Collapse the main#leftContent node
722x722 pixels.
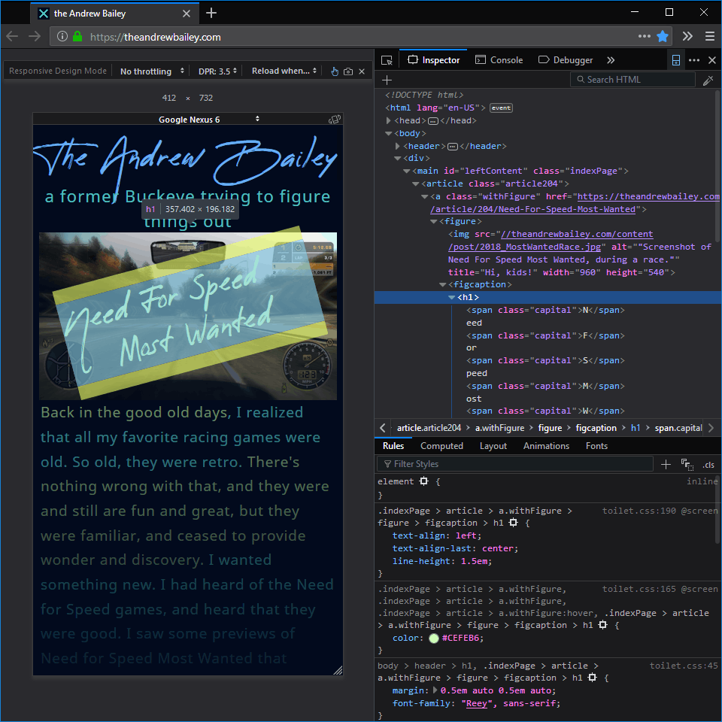pos(407,171)
